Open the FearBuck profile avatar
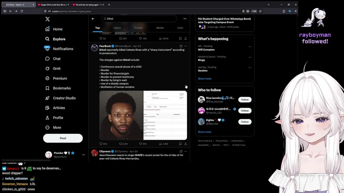Viewport: 344px width, 193px height. click(x=95, y=48)
